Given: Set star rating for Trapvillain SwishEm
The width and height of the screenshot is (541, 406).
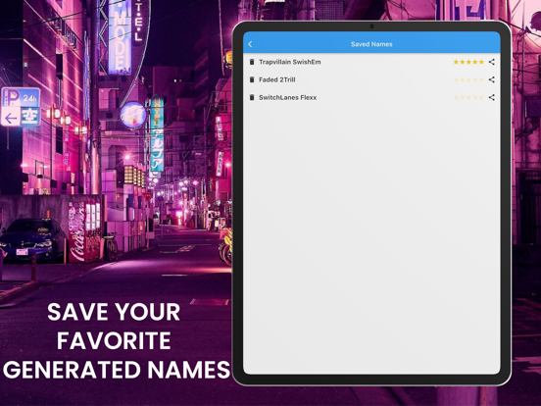Looking at the screenshot, I should click(468, 62).
